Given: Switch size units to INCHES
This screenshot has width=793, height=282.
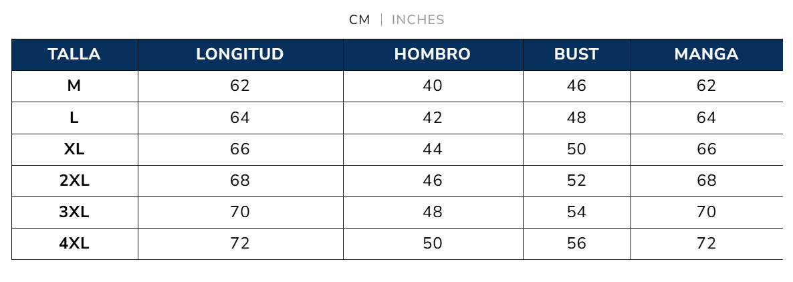Looking at the screenshot, I should point(418,20).
